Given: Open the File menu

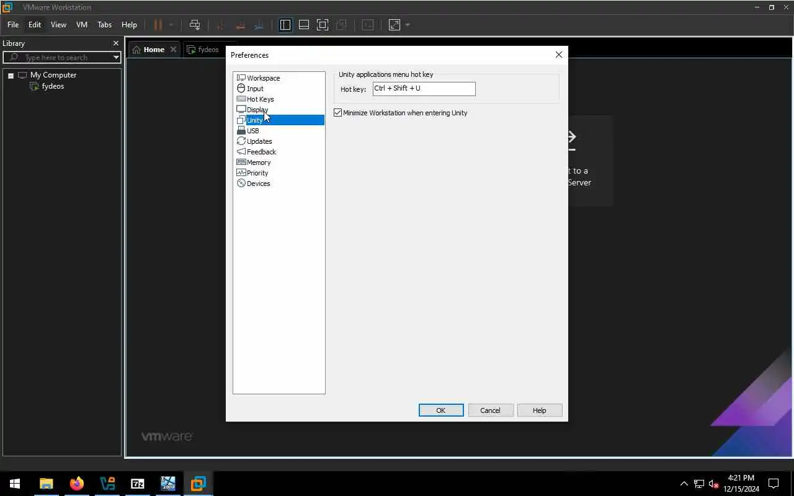Looking at the screenshot, I should click(x=13, y=25).
